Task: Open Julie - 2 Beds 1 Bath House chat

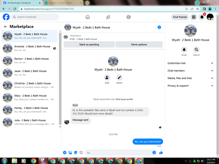Action: tap(29, 122)
